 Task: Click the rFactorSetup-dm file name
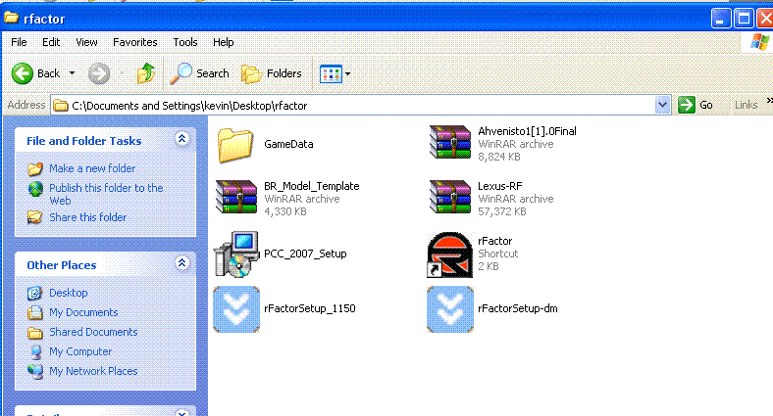click(518, 308)
